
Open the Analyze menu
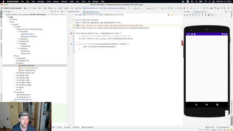(x=56, y=1)
